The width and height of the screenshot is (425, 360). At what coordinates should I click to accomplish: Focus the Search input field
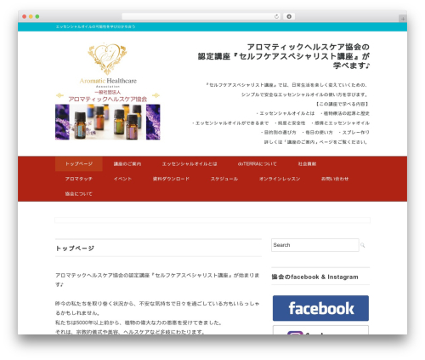click(x=315, y=245)
